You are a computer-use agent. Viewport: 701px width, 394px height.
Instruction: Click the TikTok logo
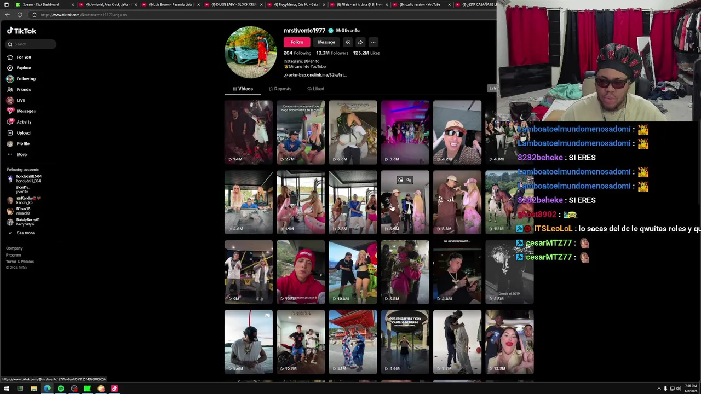(21, 31)
